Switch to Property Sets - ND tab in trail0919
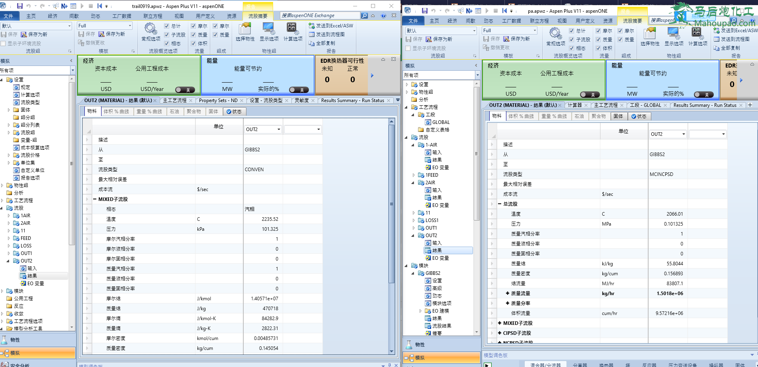The height and width of the screenshot is (367, 758). point(218,100)
